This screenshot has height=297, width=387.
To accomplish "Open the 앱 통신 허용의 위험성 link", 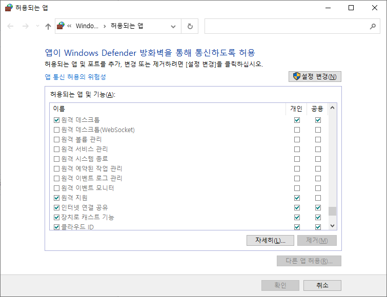I will click(x=75, y=77).
